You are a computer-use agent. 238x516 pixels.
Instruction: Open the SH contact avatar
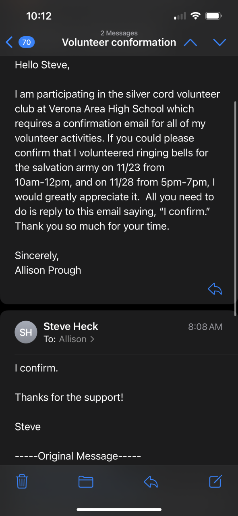pos(26,332)
